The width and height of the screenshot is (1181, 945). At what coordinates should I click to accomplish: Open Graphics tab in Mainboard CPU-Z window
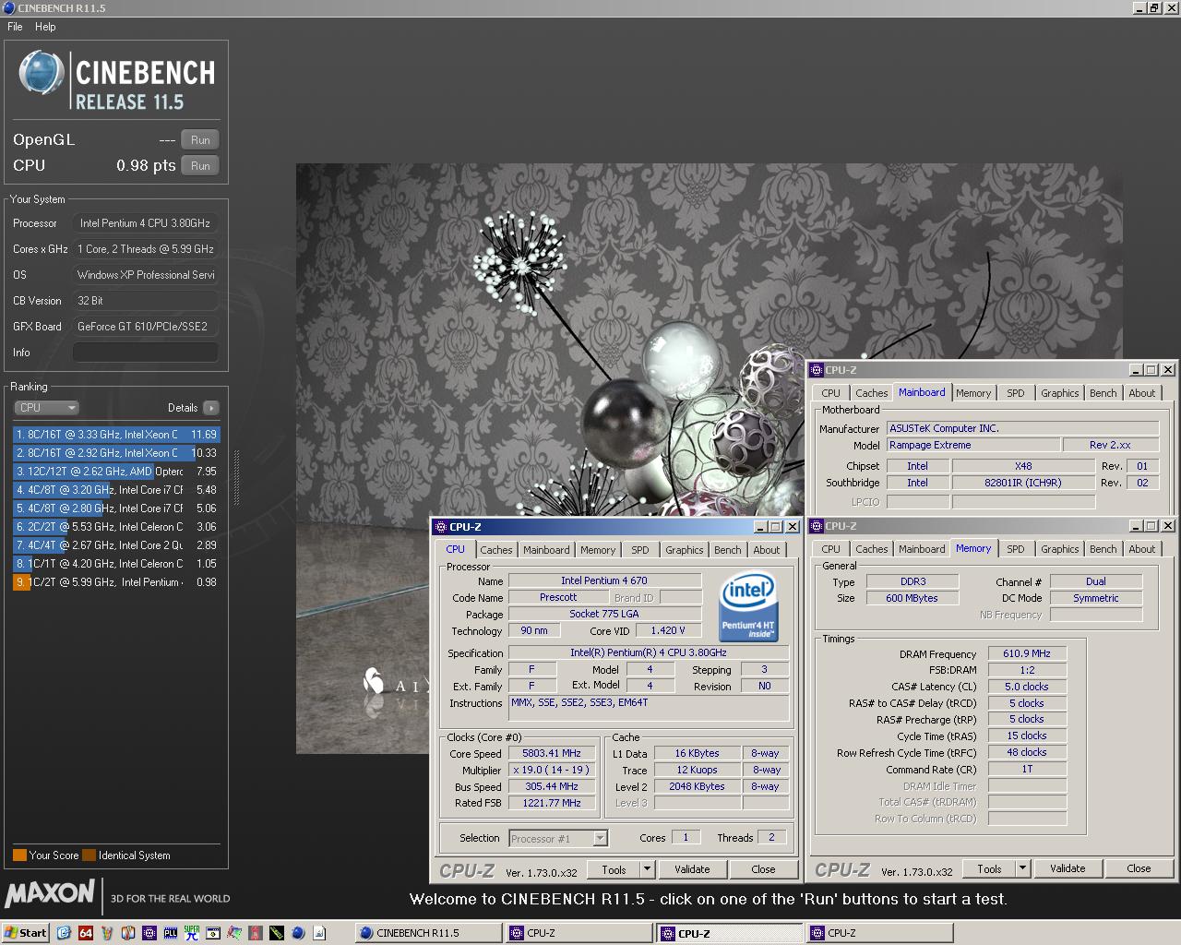[x=1060, y=393]
